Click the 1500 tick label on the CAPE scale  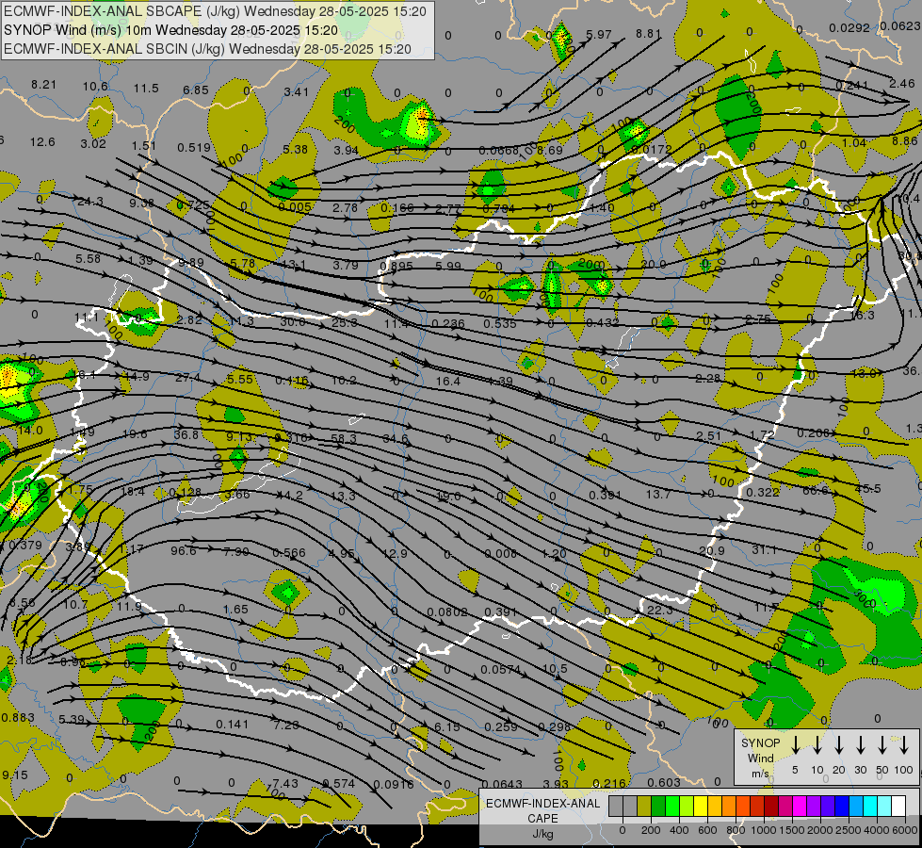point(792,830)
